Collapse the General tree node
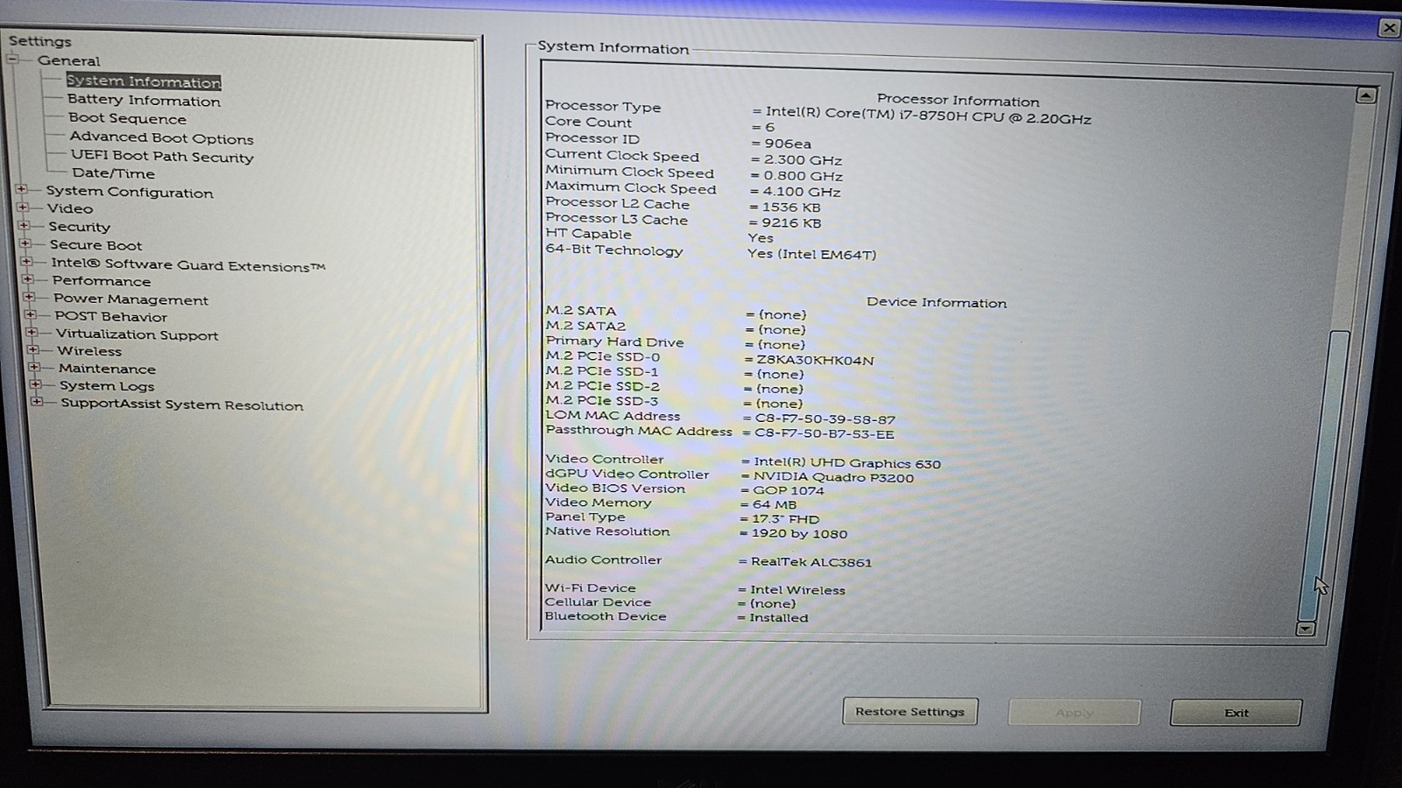The height and width of the screenshot is (788, 1402). tap(13, 59)
